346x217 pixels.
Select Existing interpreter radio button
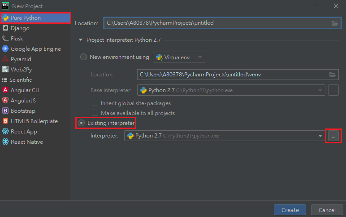pyautogui.click(x=82, y=123)
